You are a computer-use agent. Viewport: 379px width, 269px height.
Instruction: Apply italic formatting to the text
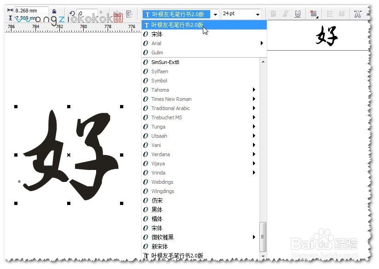click(x=286, y=13)
